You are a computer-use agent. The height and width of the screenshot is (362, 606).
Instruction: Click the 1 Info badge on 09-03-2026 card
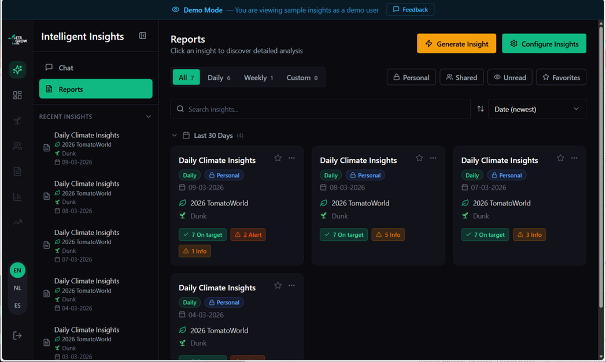click(195, 251)
